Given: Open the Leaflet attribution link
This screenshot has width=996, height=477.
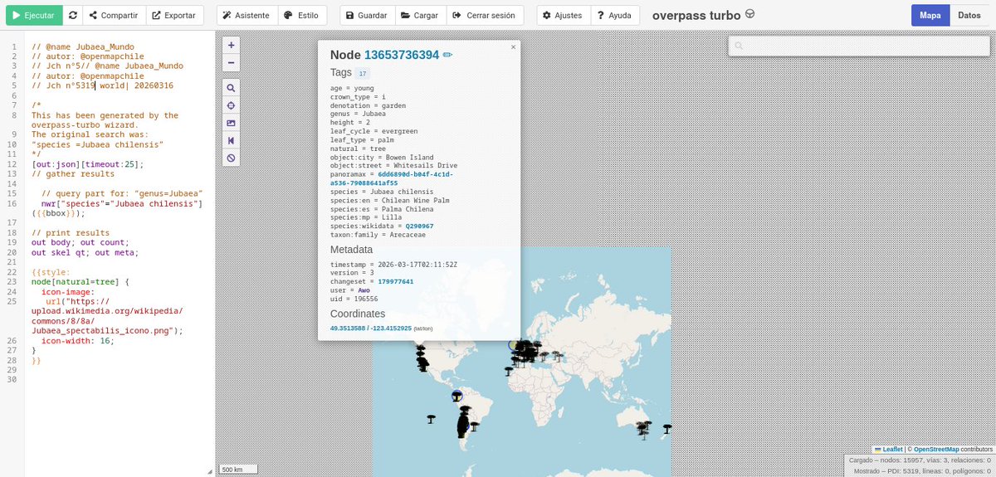Looking at the screenshot, I should [889, 449].
